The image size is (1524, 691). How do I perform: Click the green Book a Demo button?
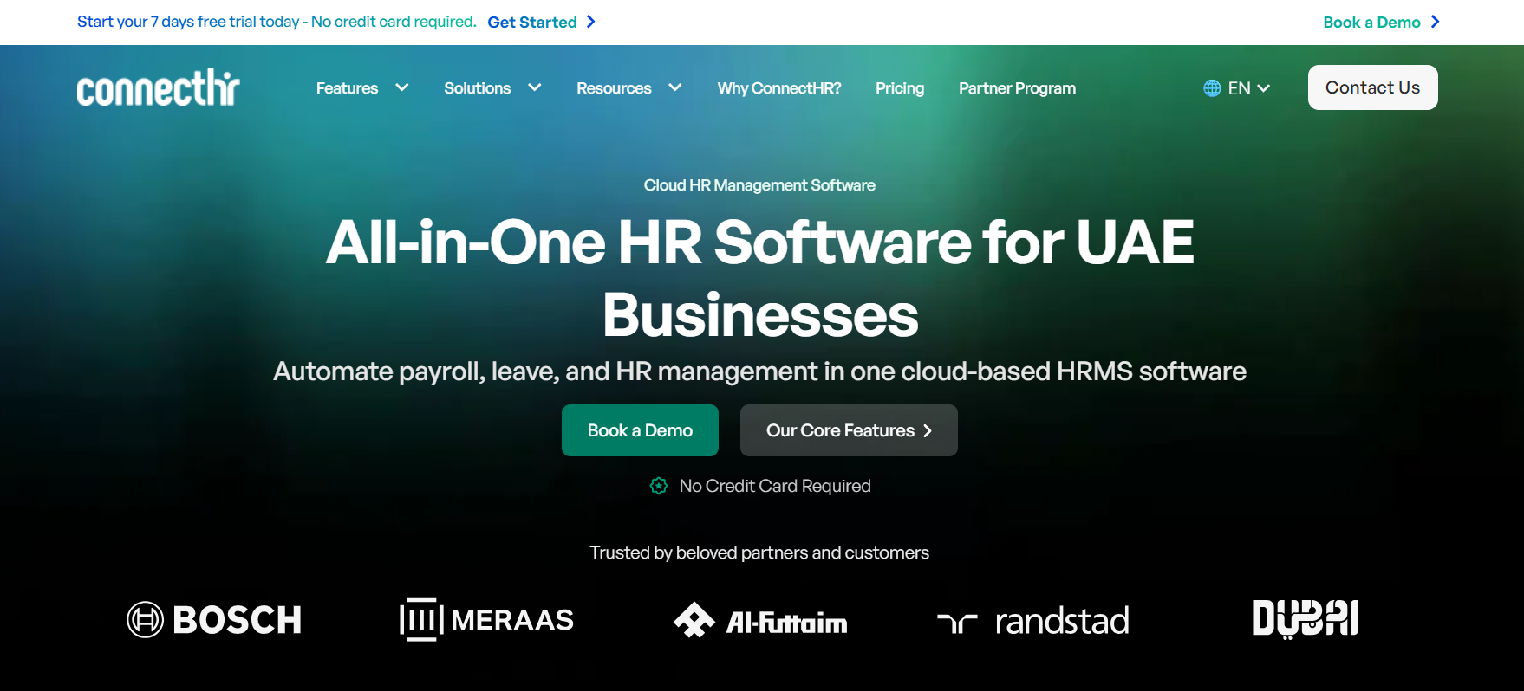click(640, 430)
